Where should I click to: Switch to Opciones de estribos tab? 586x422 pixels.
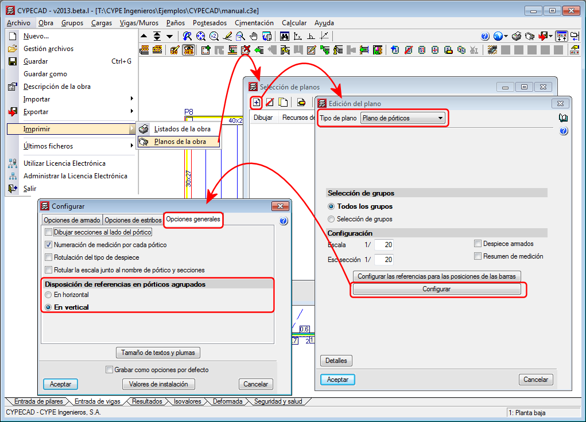pos(133,220)
